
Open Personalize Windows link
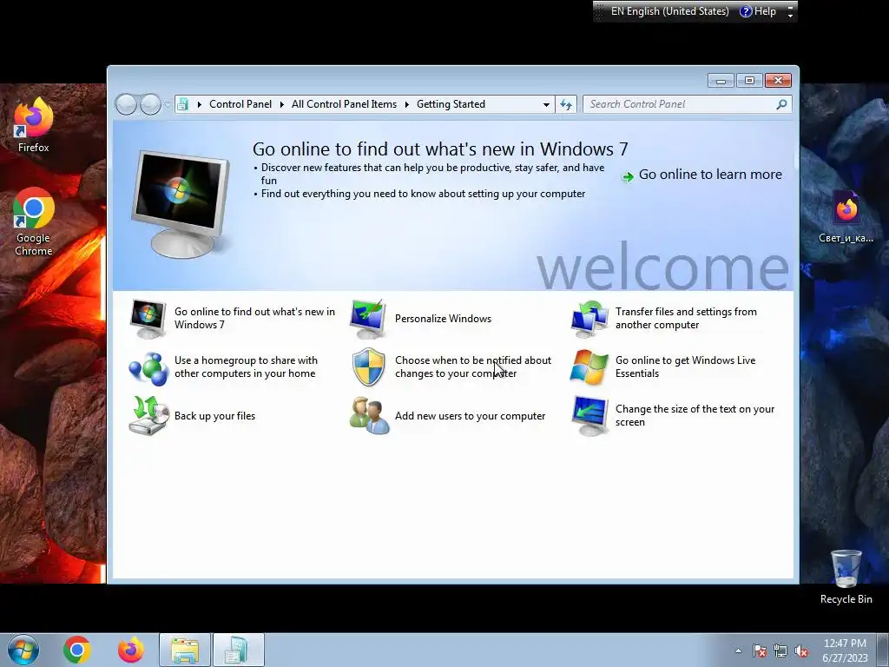(443, 319)
